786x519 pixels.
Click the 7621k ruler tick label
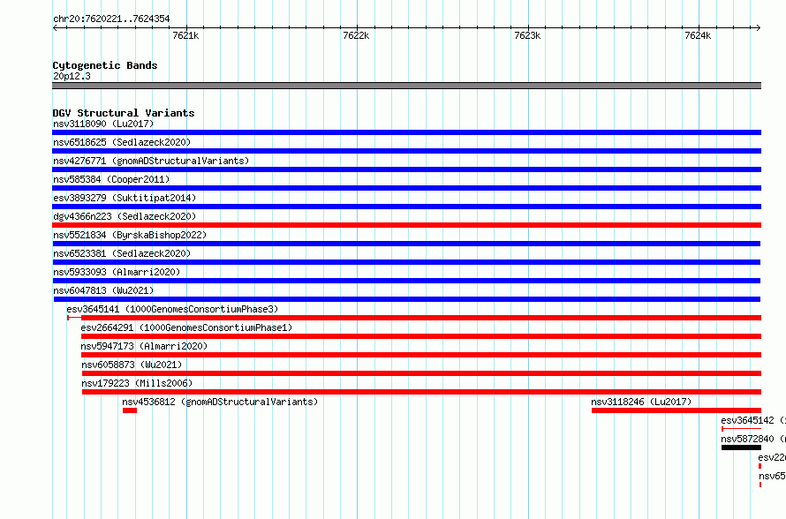tap(185, 35)
